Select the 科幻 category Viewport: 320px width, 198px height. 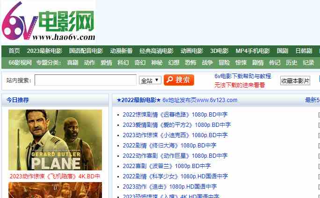[123, 62]
